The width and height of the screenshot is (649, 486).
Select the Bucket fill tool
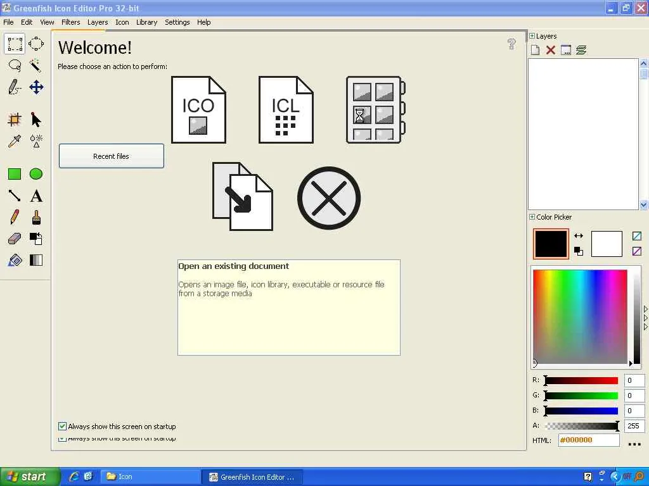click(x=15, y=260)
